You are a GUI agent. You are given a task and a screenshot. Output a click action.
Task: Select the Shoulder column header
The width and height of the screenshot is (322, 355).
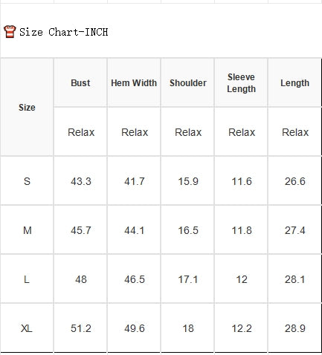[x=188, y=83]
